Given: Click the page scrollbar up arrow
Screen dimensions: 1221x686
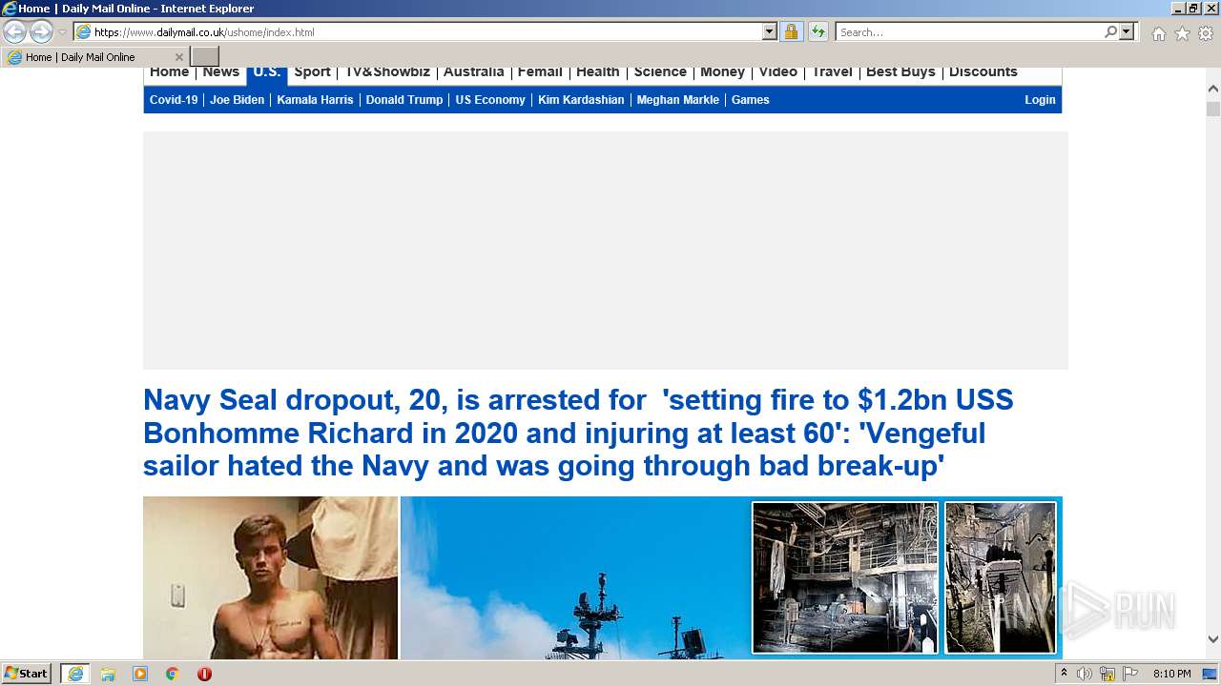Looking at the screenshot, I should coord(1213,89).
